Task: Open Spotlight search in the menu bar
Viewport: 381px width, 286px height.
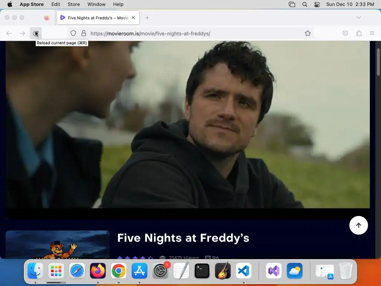Action: pyautogui.click(x=305, y=4)
